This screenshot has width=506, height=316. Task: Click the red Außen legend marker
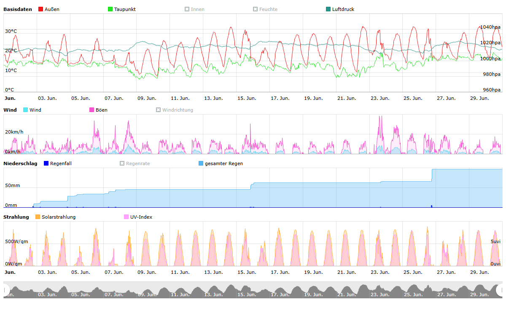pos(41,9)
